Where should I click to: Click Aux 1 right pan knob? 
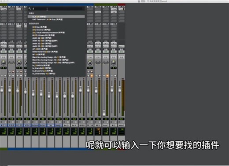tap(107, 63)
